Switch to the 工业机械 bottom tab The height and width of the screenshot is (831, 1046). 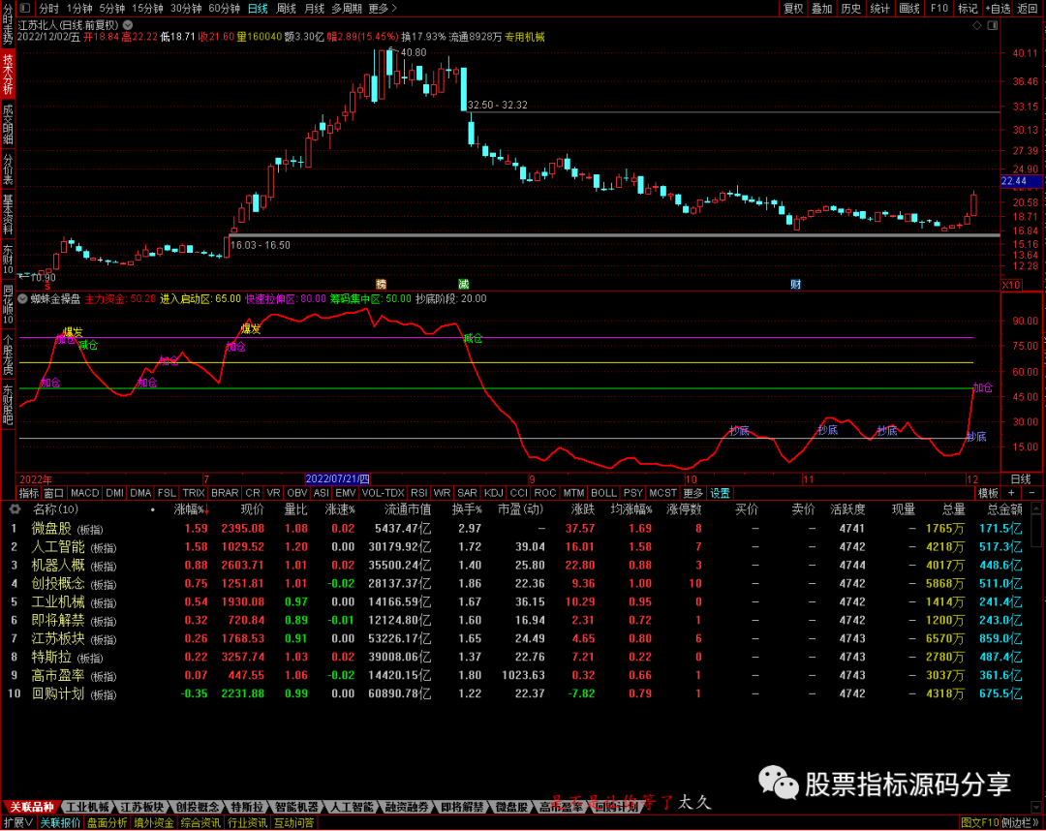[x=87, y=807]
